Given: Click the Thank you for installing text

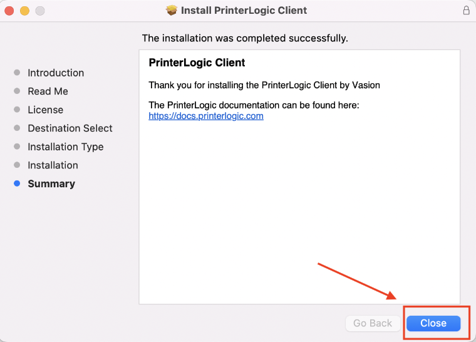Looking at the screenshot, I should click(264, 85).
